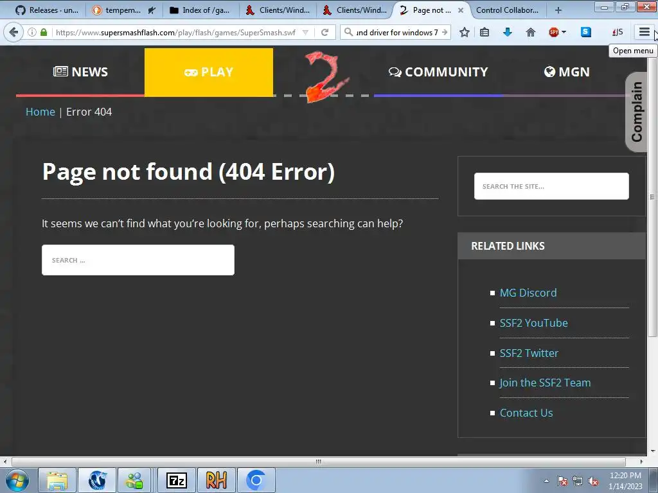Switch to the first Clients/Wind... tab
658x493 pixels.
[x=278, y=10]
